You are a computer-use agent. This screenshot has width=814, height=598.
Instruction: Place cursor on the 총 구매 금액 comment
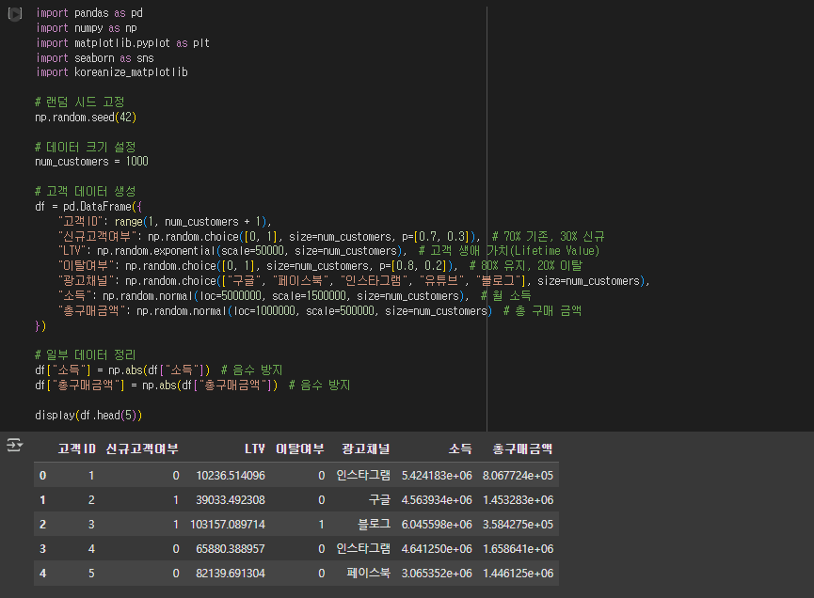tap(542, 310)
